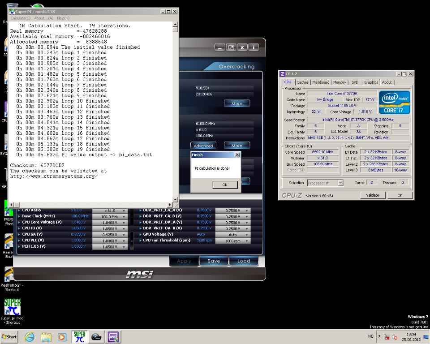The width and height of the screenshot is (430, 344).
Task: Switch to About tab in CPU-Z
Action: tap(387, 82)
